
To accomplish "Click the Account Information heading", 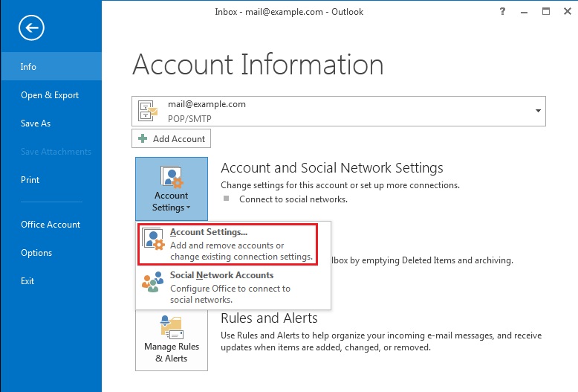I will [258, 65].
